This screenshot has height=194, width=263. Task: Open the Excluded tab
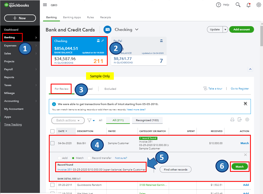click(x=110, y=89)
